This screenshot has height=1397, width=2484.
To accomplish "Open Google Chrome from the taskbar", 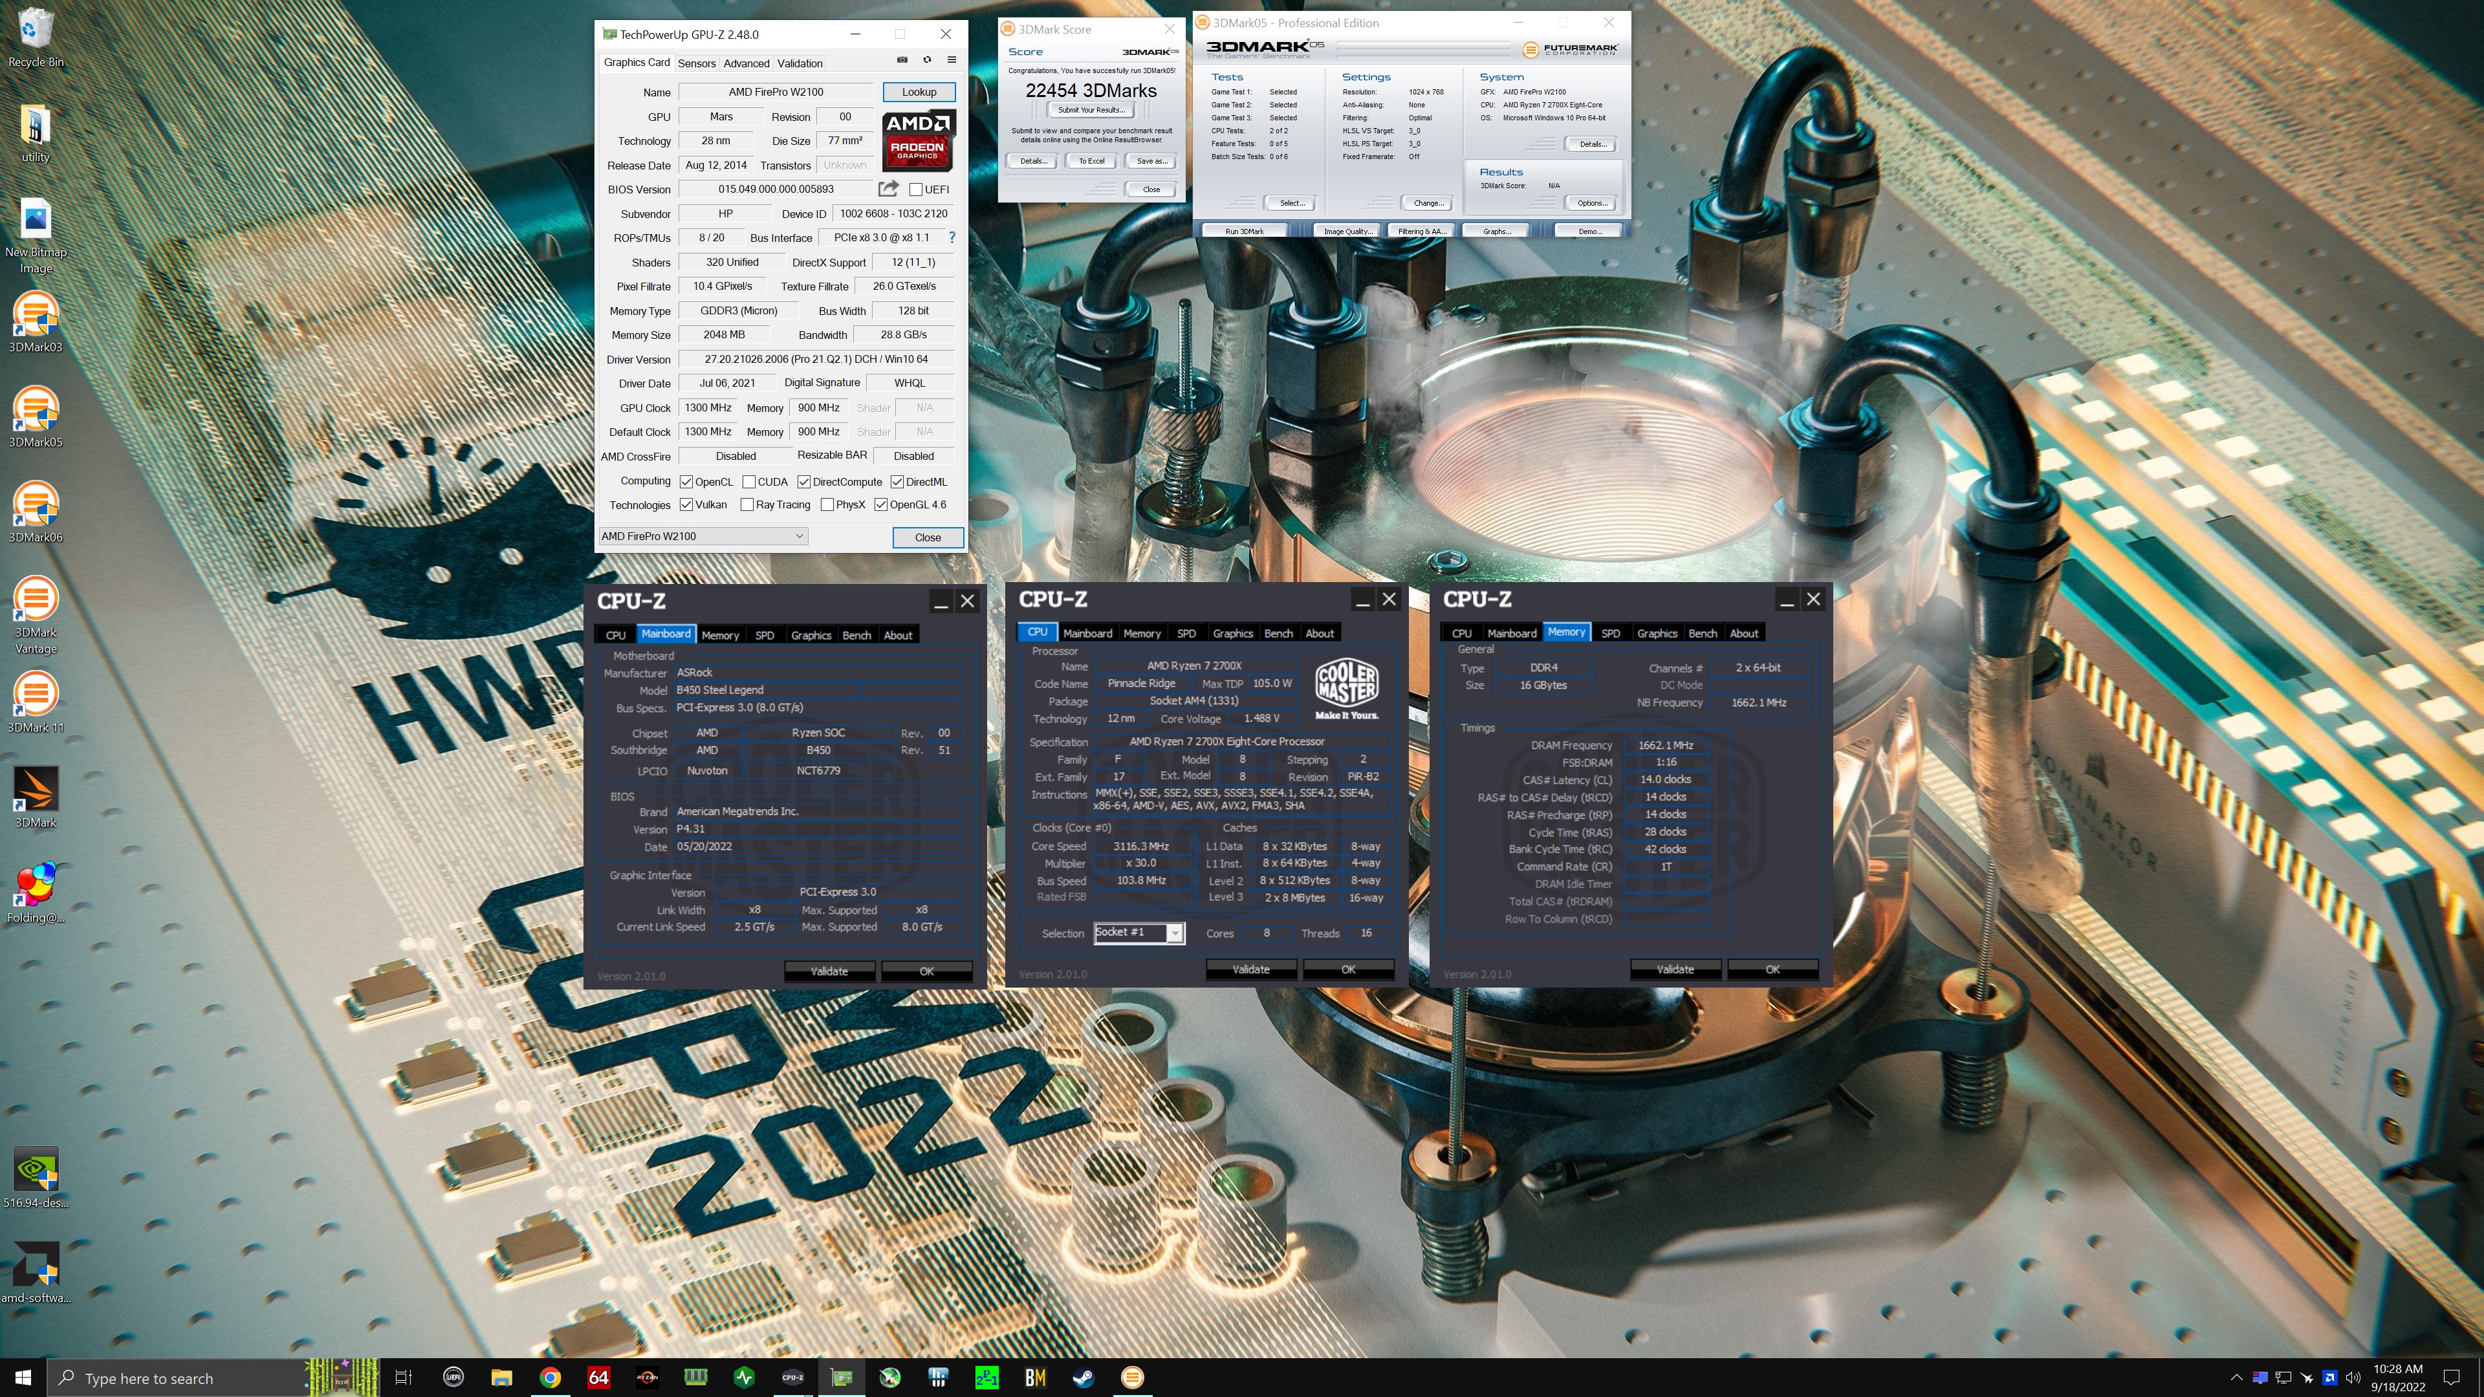I will [x=550, y=1378].
